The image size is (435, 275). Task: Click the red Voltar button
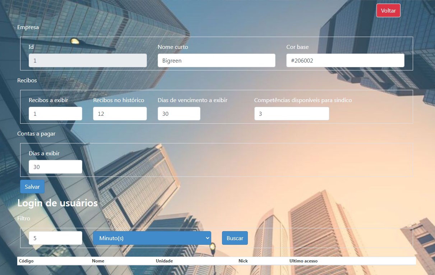[x=388, y=11]
